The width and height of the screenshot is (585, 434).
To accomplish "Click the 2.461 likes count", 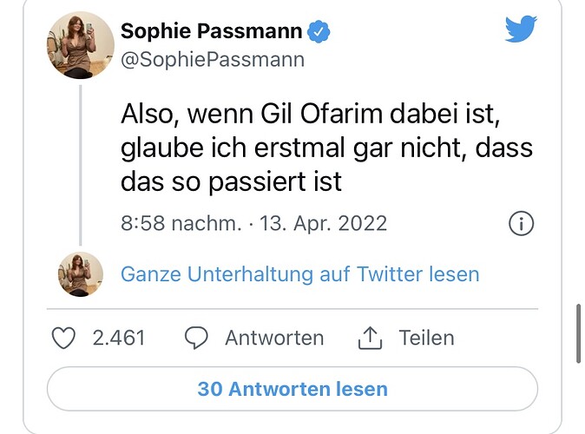I will point(119,338).
